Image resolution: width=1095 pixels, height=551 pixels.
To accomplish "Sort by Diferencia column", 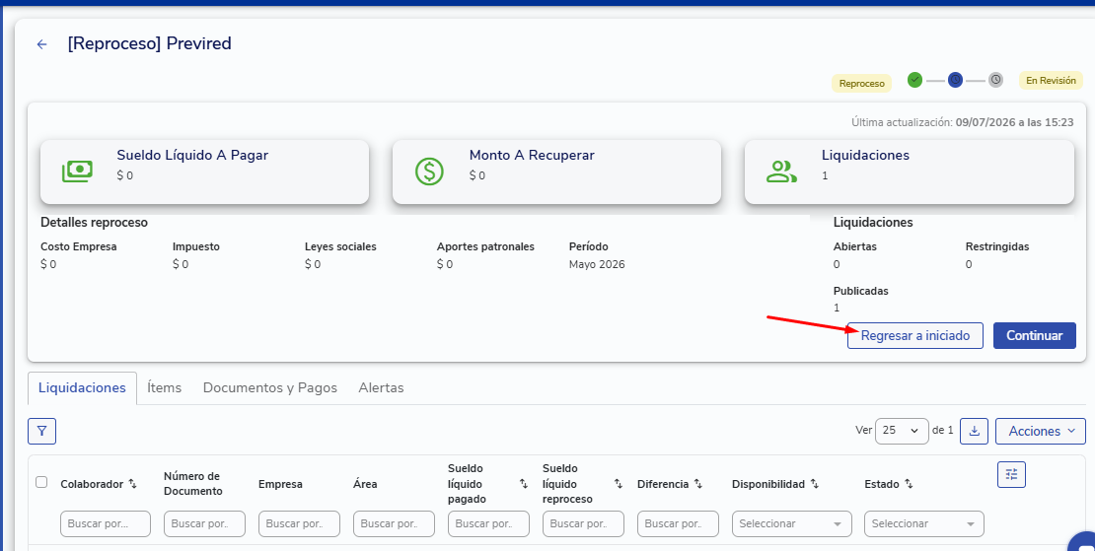I will pos(697,484).
